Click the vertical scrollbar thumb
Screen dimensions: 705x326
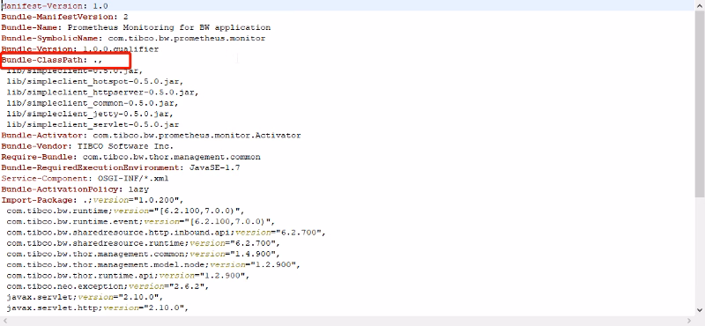(700, 103)
